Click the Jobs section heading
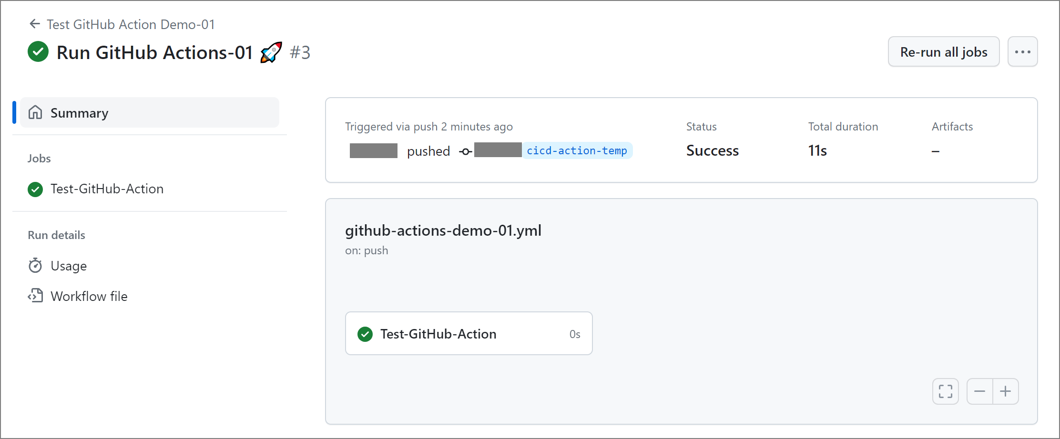 39,159
